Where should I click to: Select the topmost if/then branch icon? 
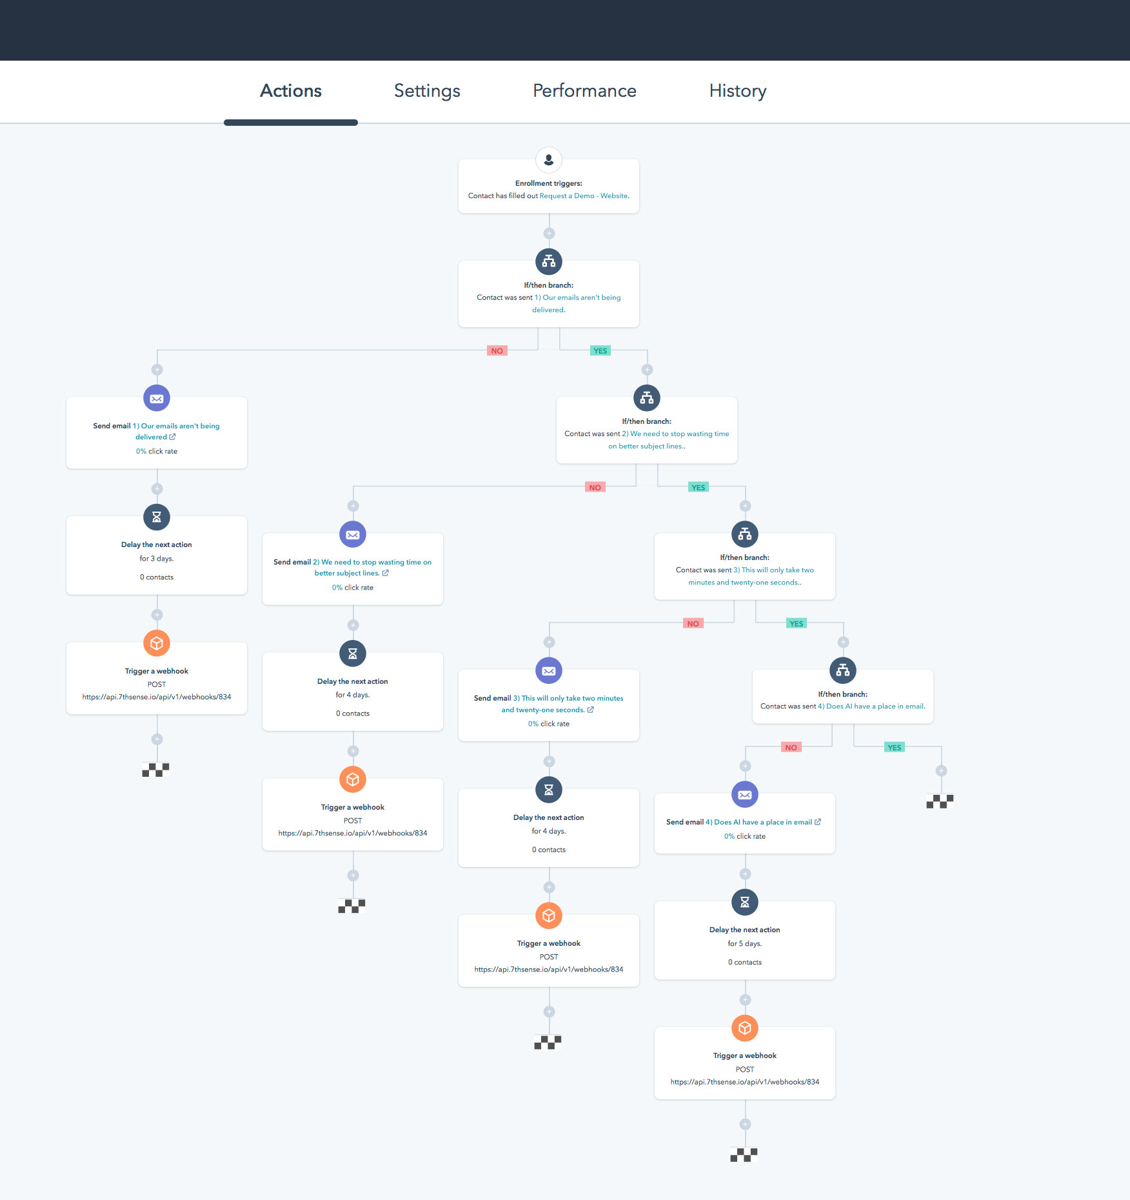tap(548, 261)
